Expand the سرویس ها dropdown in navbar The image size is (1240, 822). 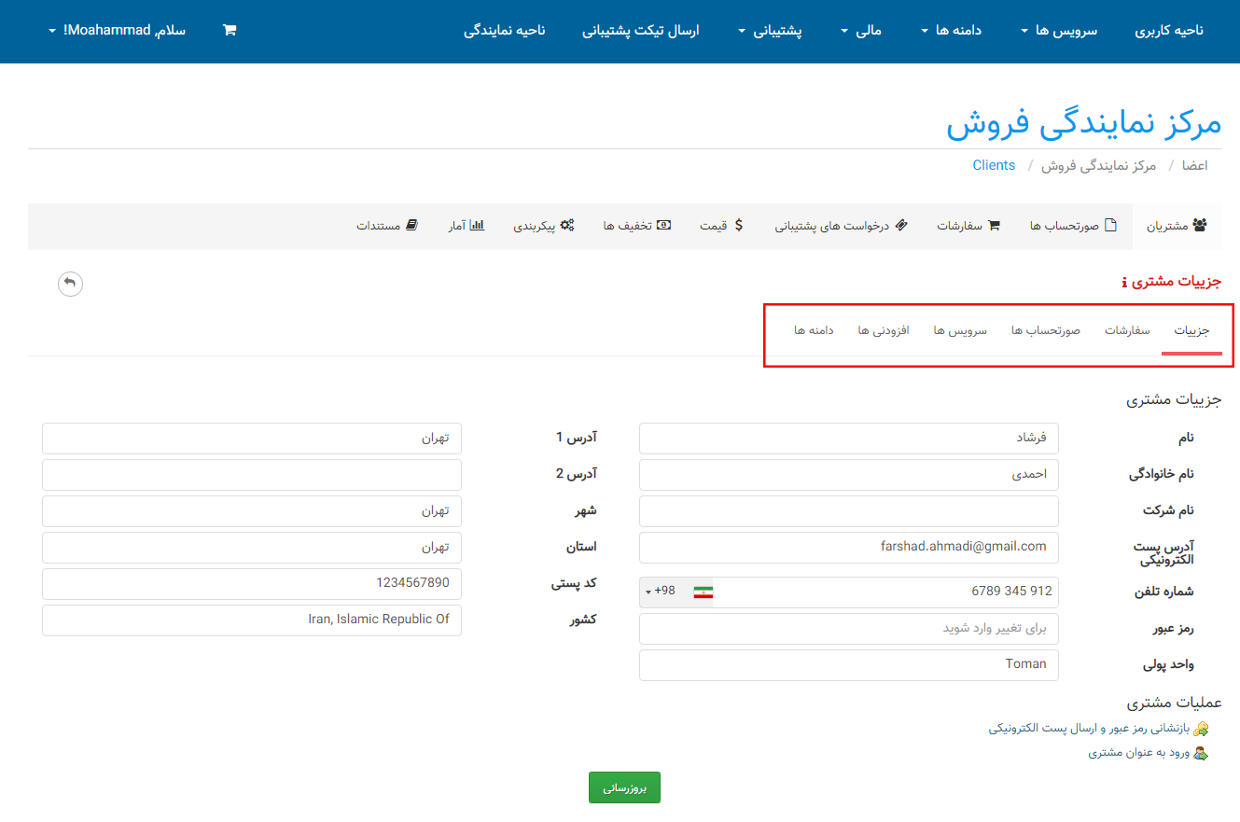1059,31
